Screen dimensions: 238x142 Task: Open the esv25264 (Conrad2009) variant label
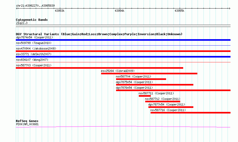tap(118, 71)
